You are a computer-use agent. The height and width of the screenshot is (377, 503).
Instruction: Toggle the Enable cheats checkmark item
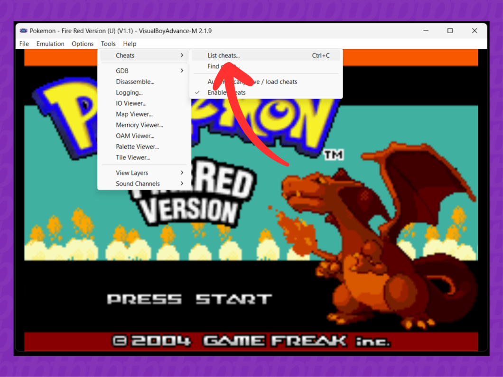tap(266, 92)
